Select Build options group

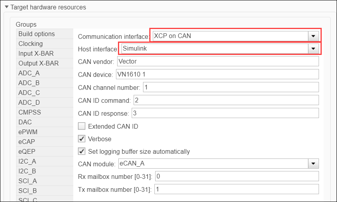tap(36, 34)
